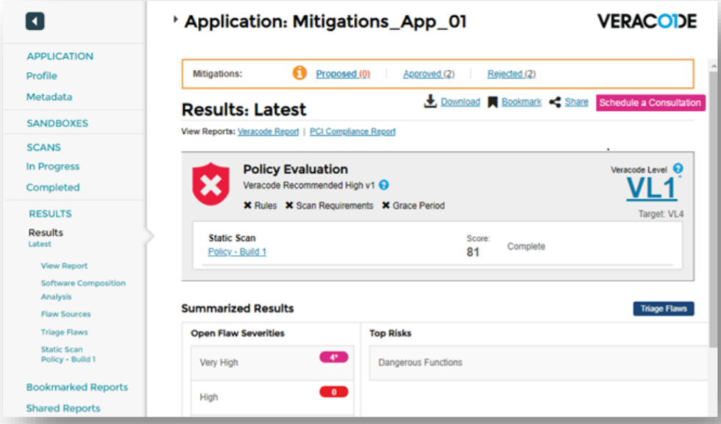721x424 pixels.
Task: Click the Triage Flaws button
Action: pyautogui.click(x=663, y=309)
